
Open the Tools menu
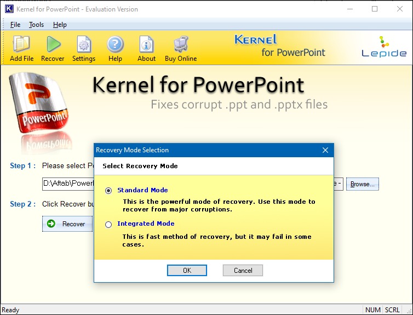click(36, 25)
